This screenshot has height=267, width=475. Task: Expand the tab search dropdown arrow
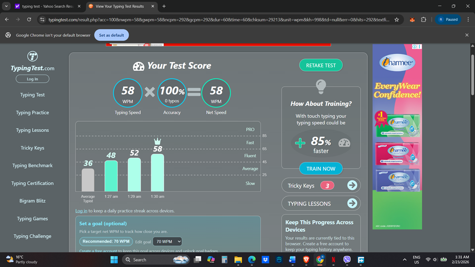coord(6,6)
